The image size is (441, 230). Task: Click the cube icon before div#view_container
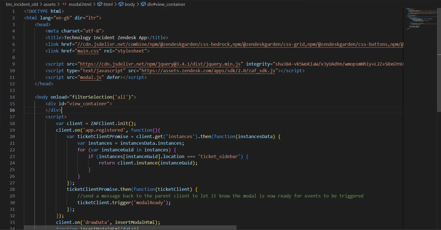(x=143, y=4)
